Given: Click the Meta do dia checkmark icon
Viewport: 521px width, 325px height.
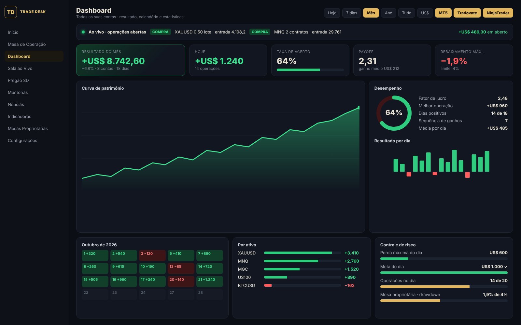Looking at the screenshot, I should (x=506, y=266).
